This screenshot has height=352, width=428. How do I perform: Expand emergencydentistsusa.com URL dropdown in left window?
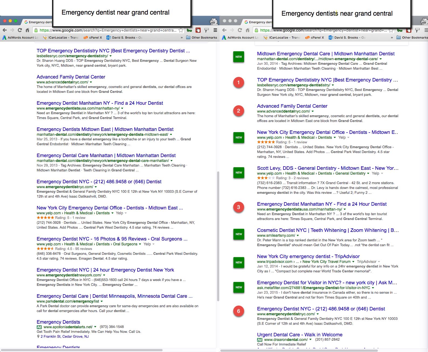point(122,108)
